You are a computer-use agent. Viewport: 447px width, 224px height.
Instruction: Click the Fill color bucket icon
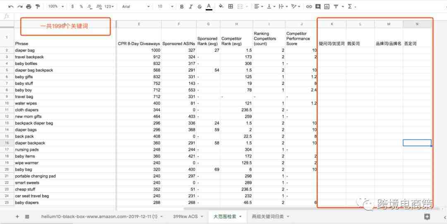pos(221,7)
